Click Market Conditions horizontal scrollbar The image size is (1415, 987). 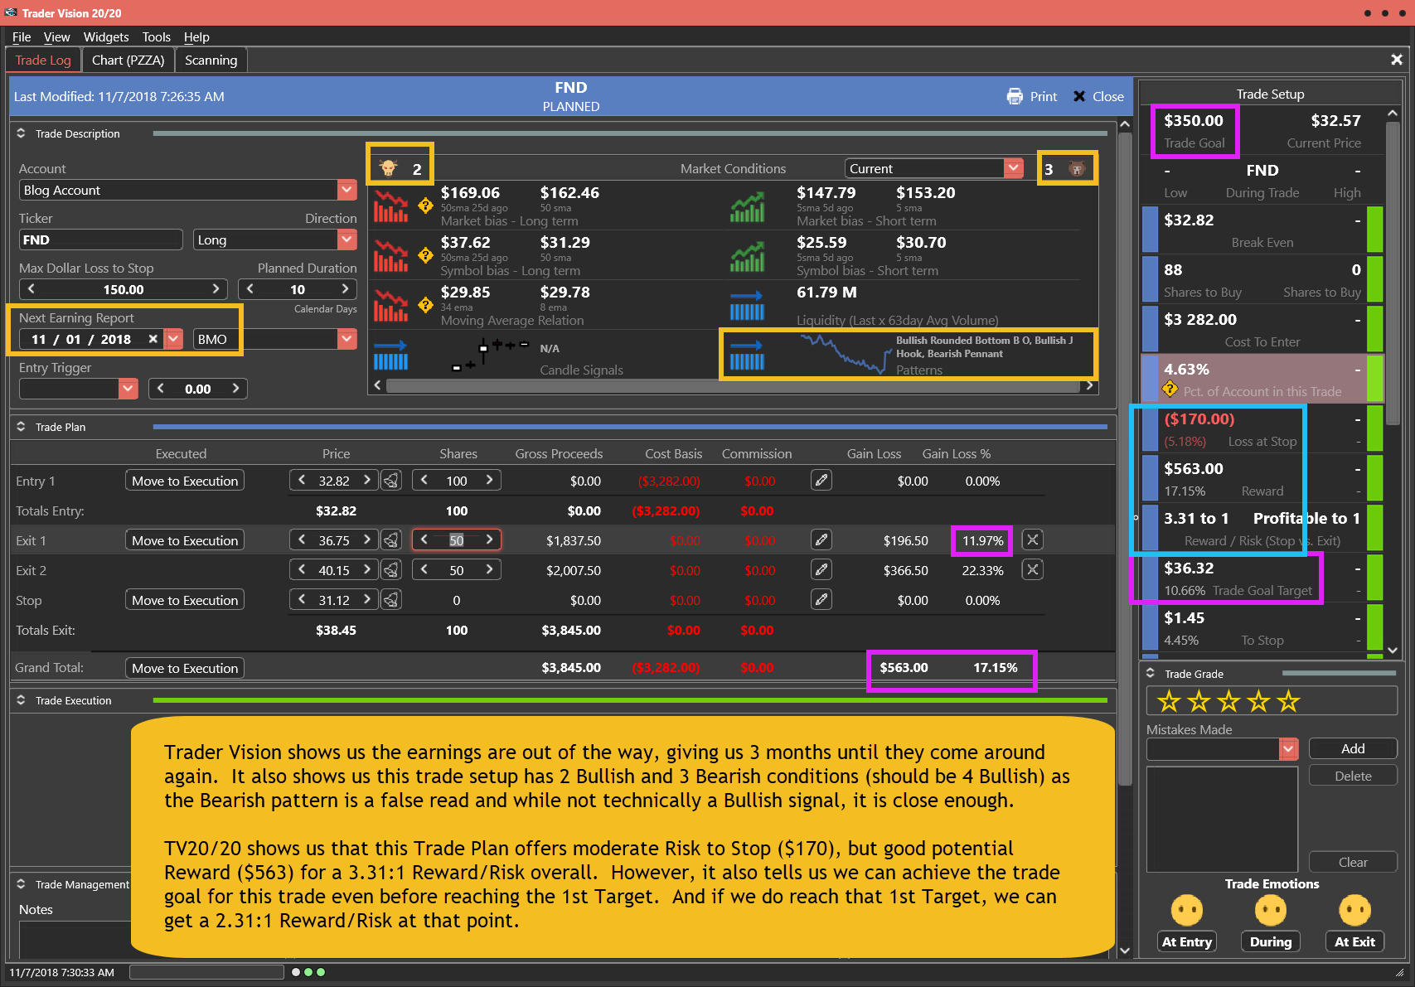[733, 385]
